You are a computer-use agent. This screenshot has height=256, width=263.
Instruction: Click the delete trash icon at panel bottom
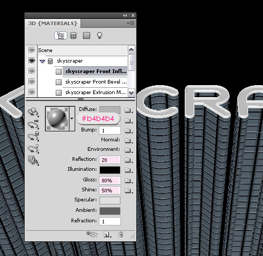tap(120, 234)
